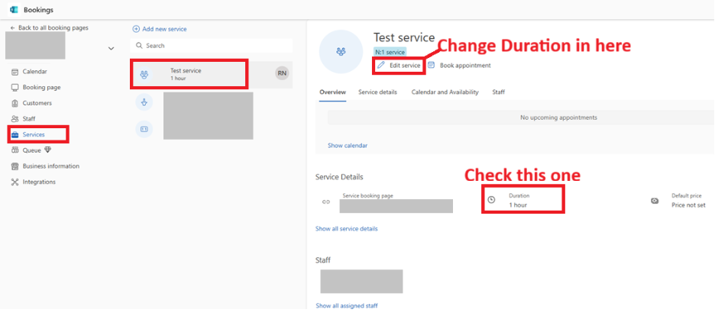Click the RN staff avatar badge
This screenshot has width=715, height=319.
[x=282, y=74]
